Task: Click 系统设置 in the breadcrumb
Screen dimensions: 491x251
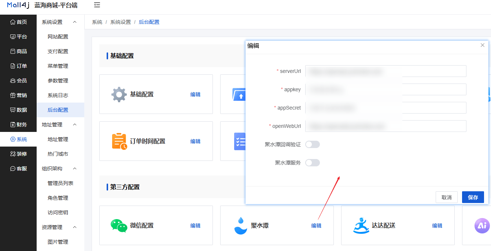Action: (x=121, y=22)
